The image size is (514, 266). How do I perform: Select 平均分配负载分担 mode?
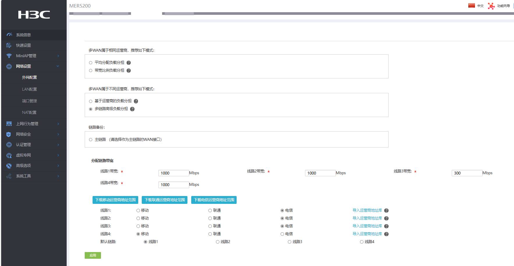coord(91,63)
